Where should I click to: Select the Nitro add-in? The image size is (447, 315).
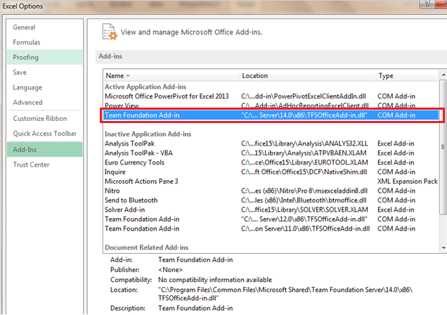click(271, 191)
